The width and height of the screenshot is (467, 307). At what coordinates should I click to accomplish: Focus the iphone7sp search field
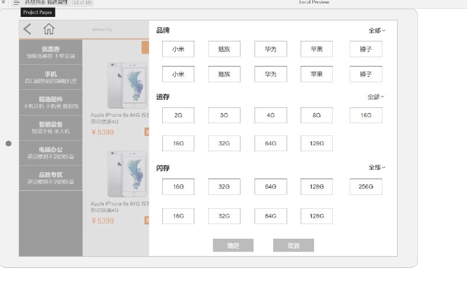[x=119, y=29]
